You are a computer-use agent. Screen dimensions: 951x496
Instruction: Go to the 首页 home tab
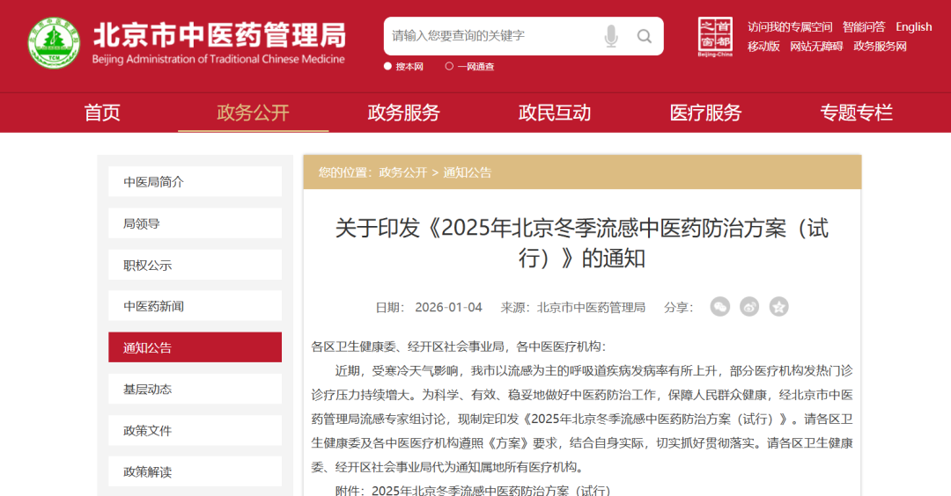[102, 113]
